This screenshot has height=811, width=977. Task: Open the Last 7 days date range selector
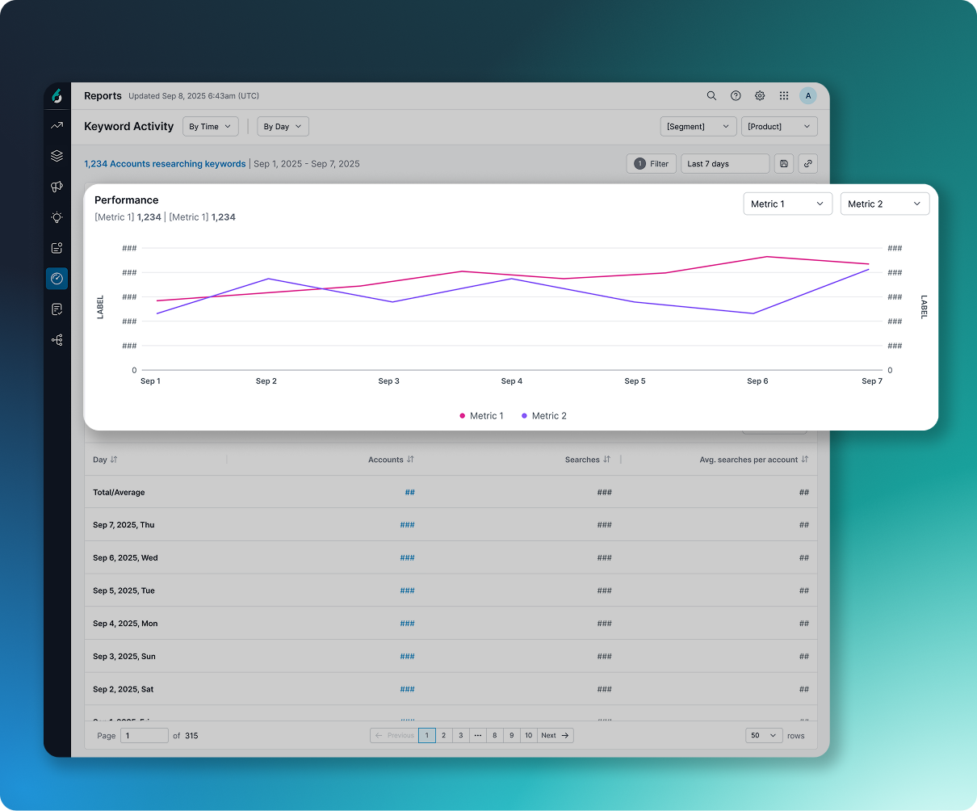725,163
